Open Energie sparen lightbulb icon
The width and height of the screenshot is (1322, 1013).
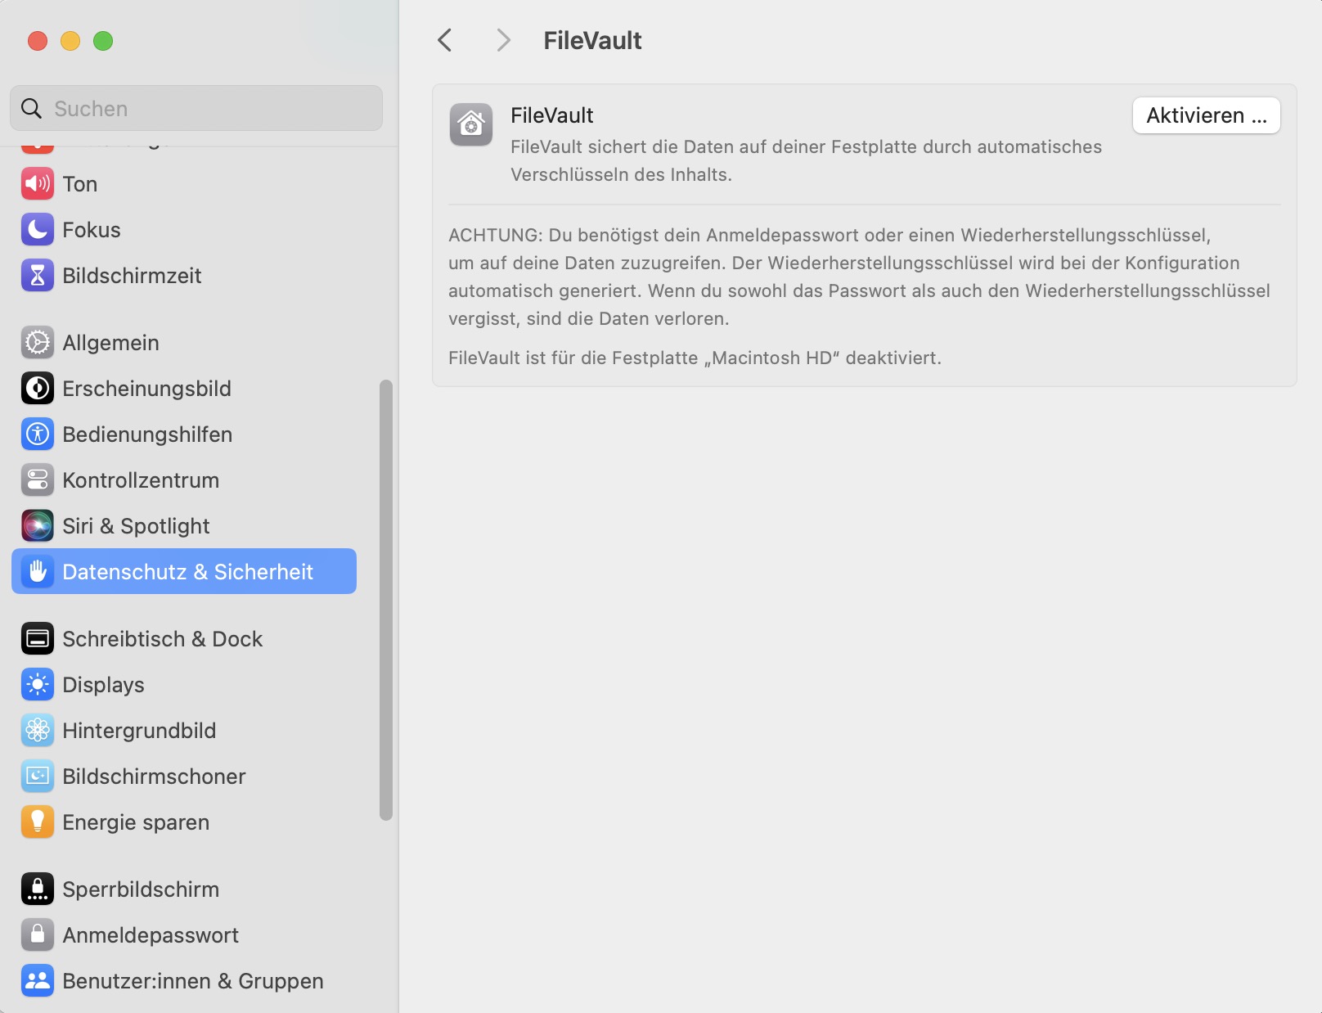click(38, 822)
